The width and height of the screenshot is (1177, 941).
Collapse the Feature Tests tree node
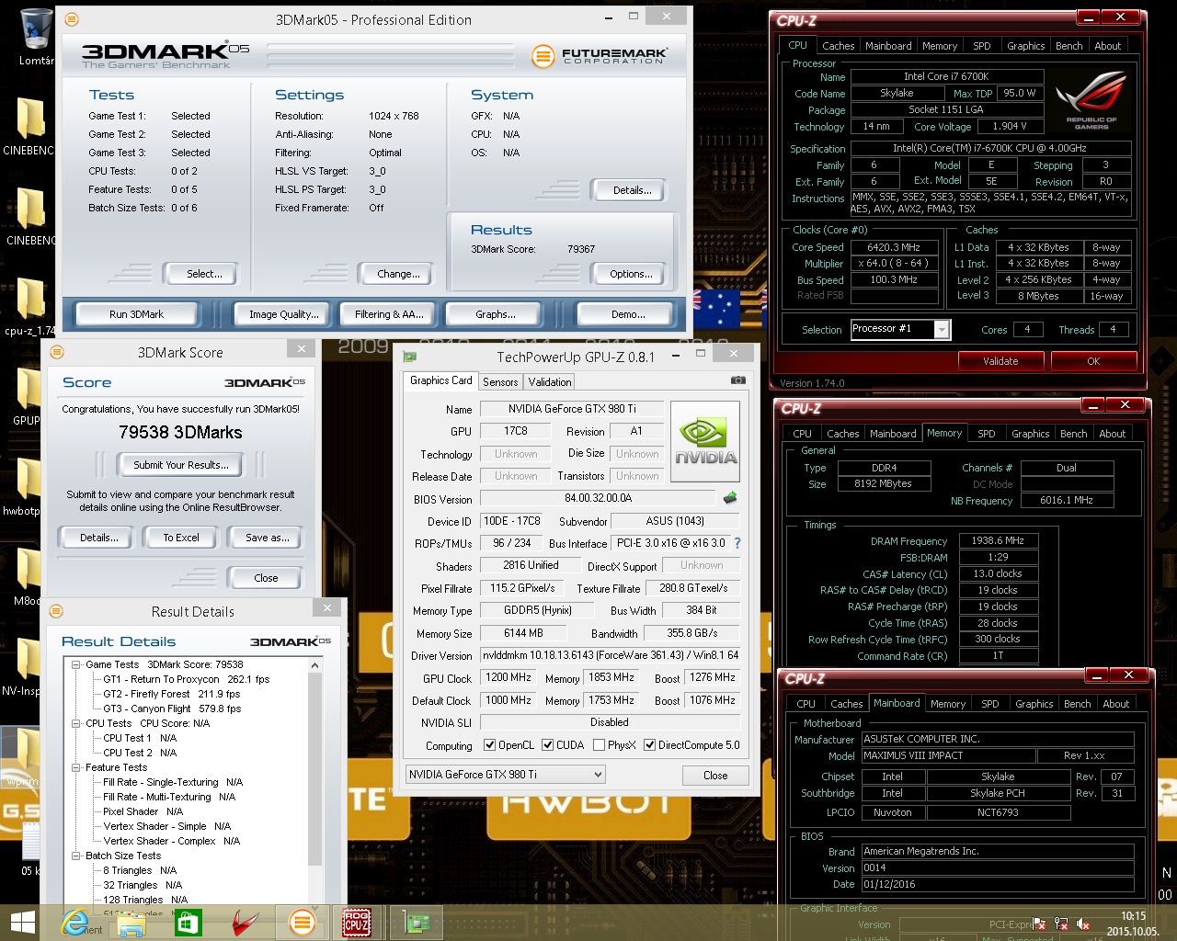coord(77,767)
